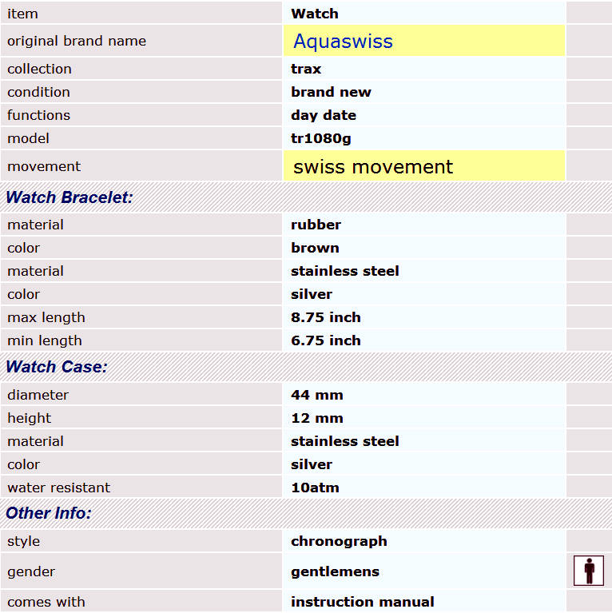Click the instruction manual value
The image size is (612, 613).
tap(362, 602)
